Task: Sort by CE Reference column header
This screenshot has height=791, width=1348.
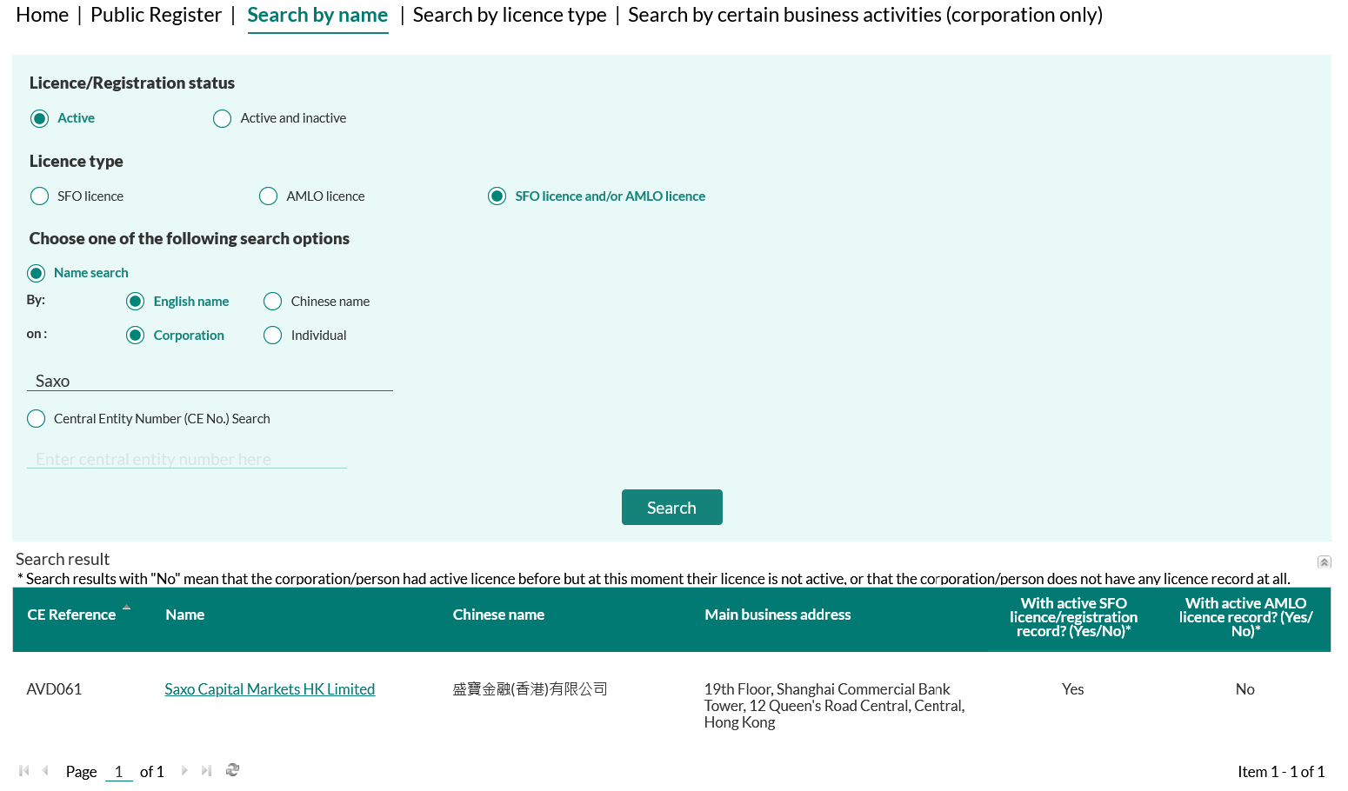Action: click(x=71, y=615)
